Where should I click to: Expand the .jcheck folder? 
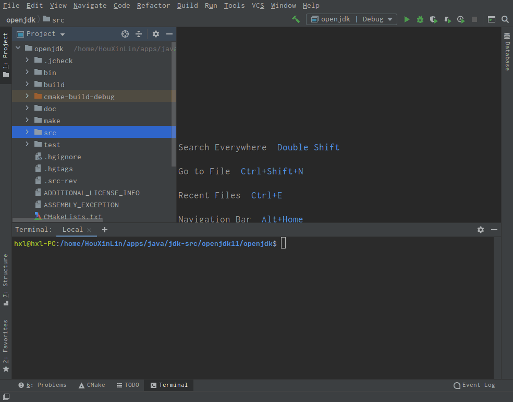click(27, 60)
